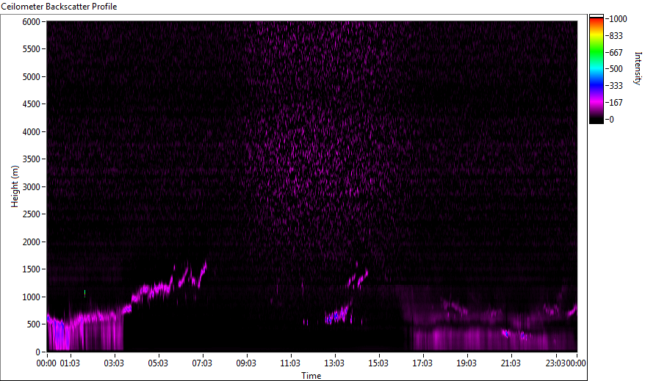Select the 667 value on the intensity scale

tap(616, 53)
